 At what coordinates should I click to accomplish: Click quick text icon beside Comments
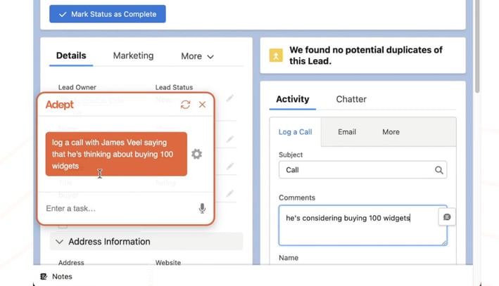446,217
